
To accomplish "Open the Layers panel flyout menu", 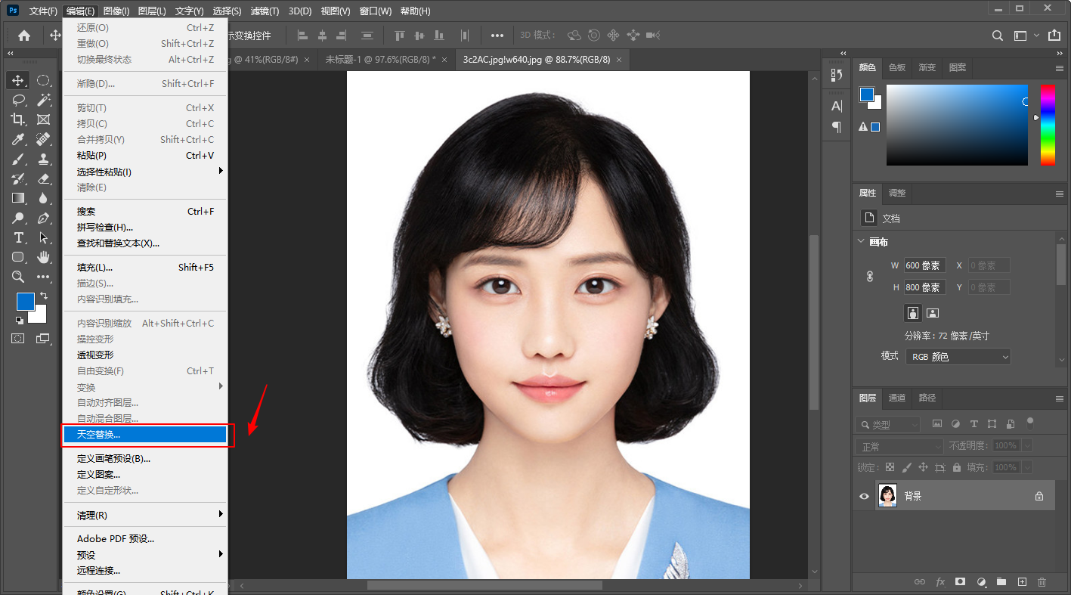I will pos(1060,398).
